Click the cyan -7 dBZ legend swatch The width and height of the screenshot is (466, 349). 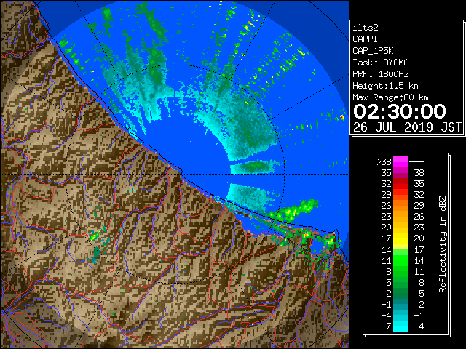click(400, 326)
